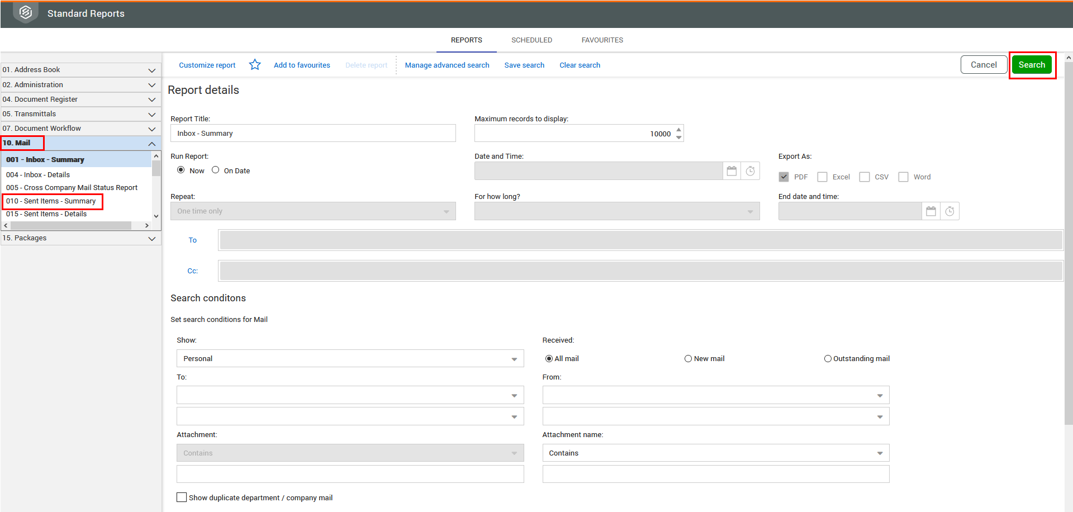Select the Now radio button
The image size is (1073, 512).
(181, 170)
